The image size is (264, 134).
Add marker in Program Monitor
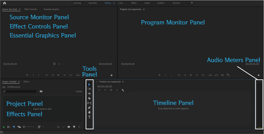[x=159, y=75]
